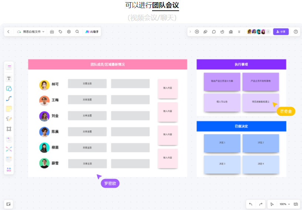Open the search magnifier in top bar
Screen dimensions: 302x210
pyautogui.click(x=77, y=32)
